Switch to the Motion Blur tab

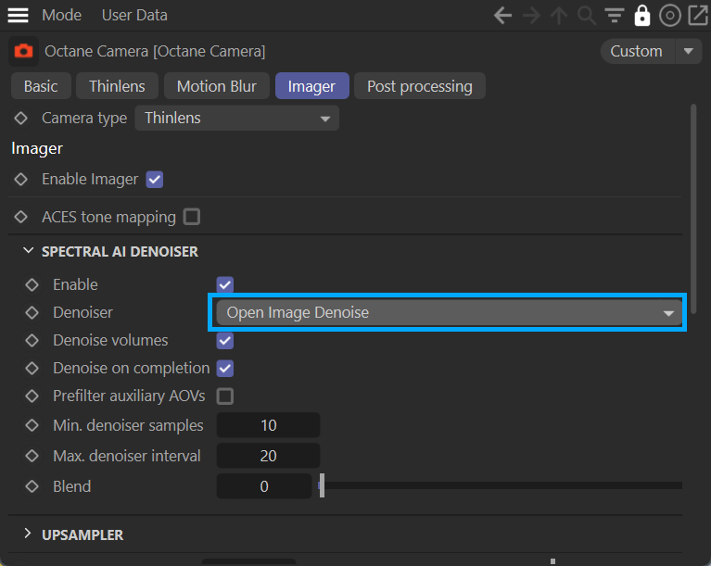pos(216,86)
